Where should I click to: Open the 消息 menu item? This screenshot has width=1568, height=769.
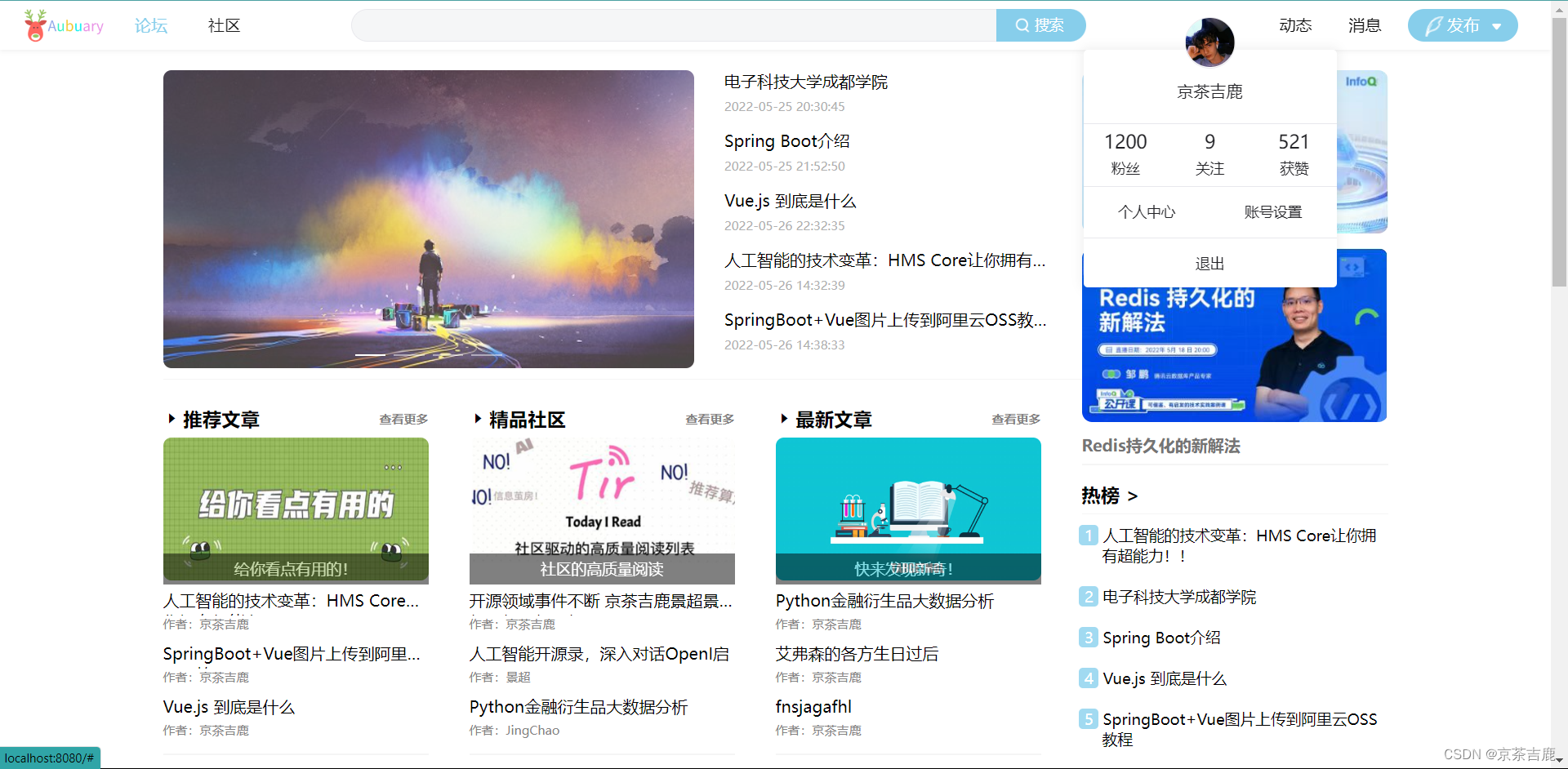click(1364, 25)
